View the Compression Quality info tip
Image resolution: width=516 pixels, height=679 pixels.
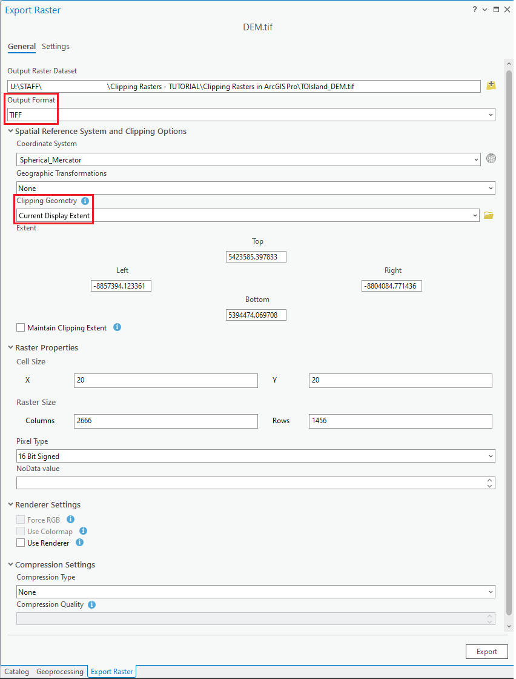pyautogui.click(x=91, y=604)
